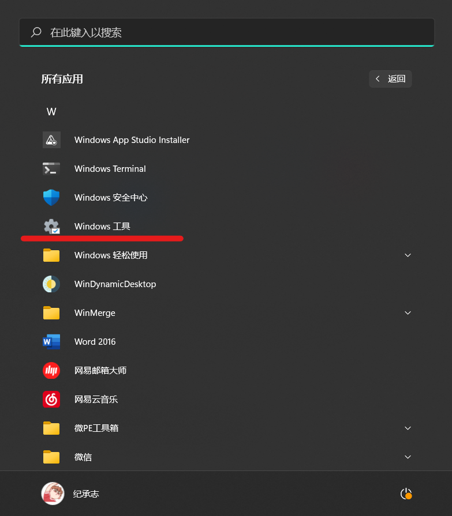Expand 微PE工具箱 folder chevron

click(408, 428)
